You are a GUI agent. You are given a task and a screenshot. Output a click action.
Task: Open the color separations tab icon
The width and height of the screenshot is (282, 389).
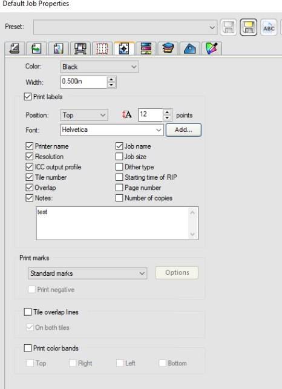[146, 48]
